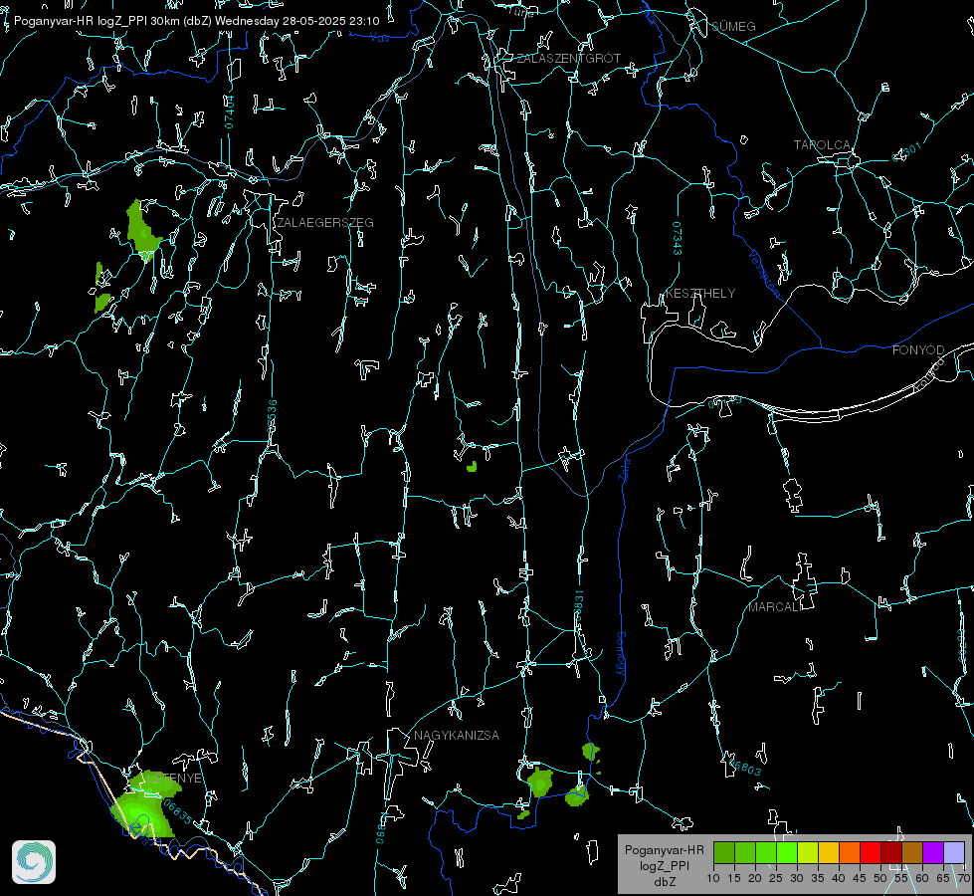974x896 pixels.
Task: Click the legend tick value 70
Action: pos(963,878)
